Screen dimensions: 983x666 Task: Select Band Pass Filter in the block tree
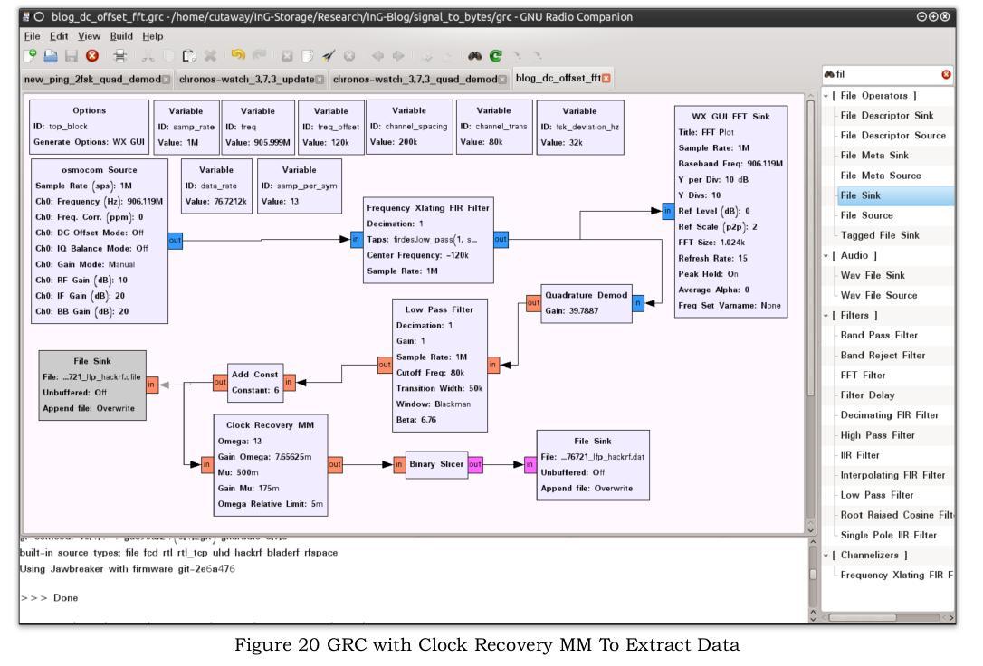[879, 335]
